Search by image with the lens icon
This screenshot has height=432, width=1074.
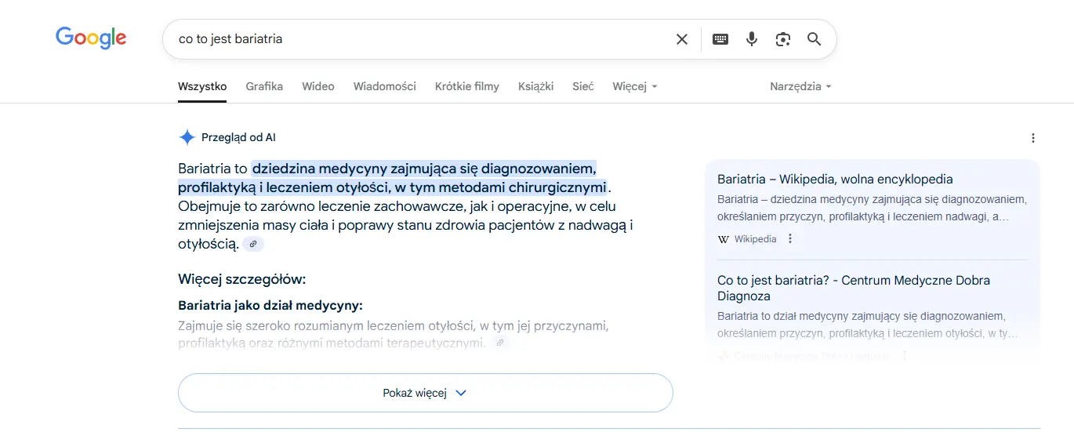782,39
